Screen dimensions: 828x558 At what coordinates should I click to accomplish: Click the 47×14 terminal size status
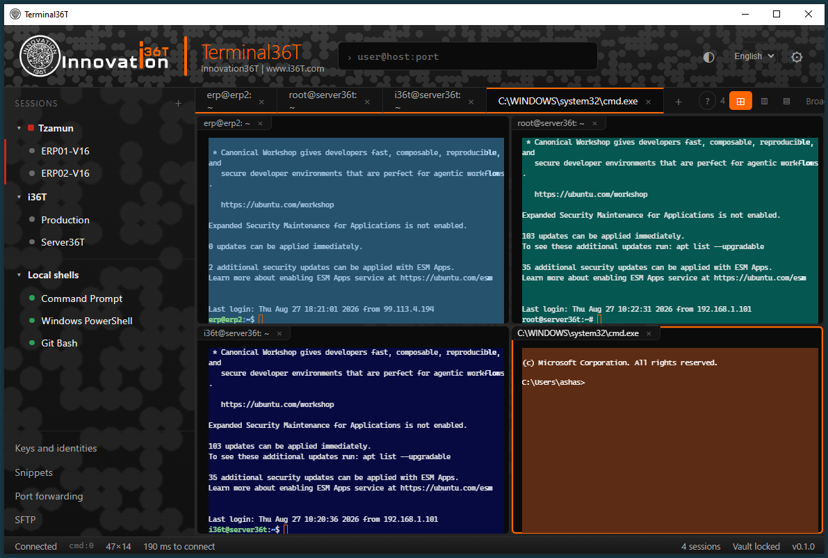[118, 546]
